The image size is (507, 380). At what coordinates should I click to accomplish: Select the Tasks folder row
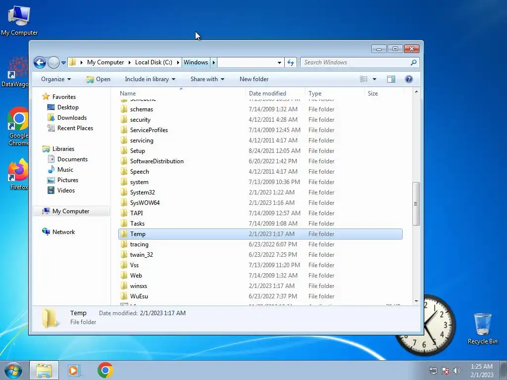[260, 224]
